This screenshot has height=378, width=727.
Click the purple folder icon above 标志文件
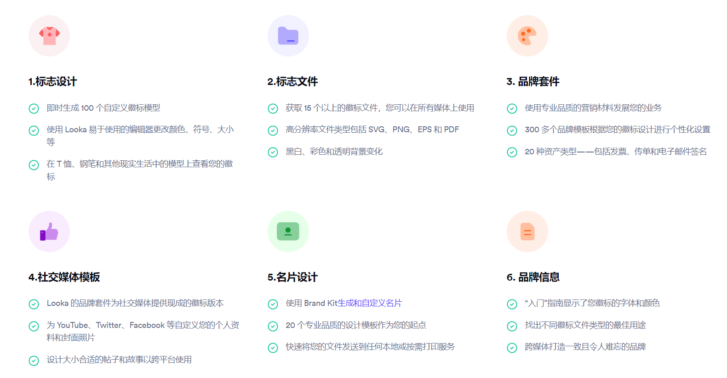coord(288,36)
